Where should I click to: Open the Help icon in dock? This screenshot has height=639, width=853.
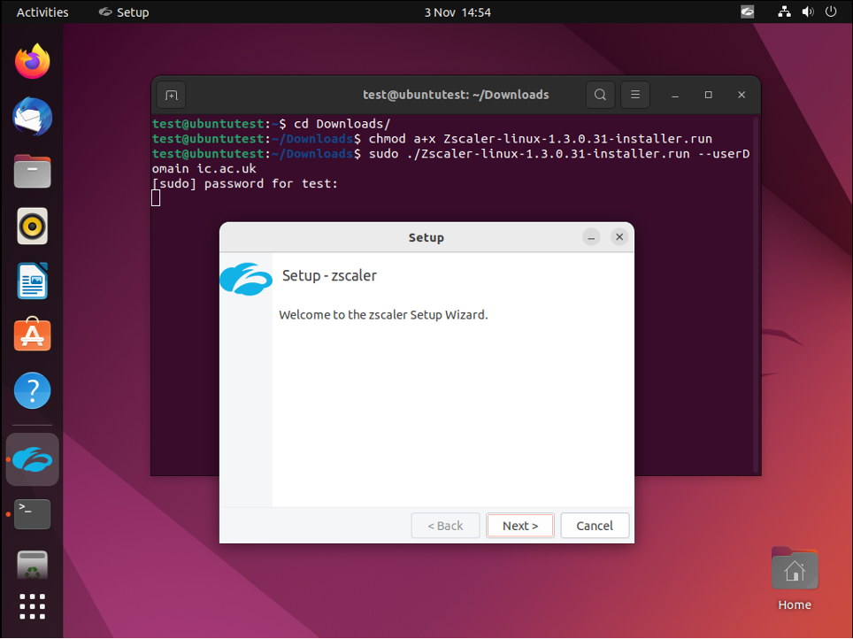tap(33, 391)
